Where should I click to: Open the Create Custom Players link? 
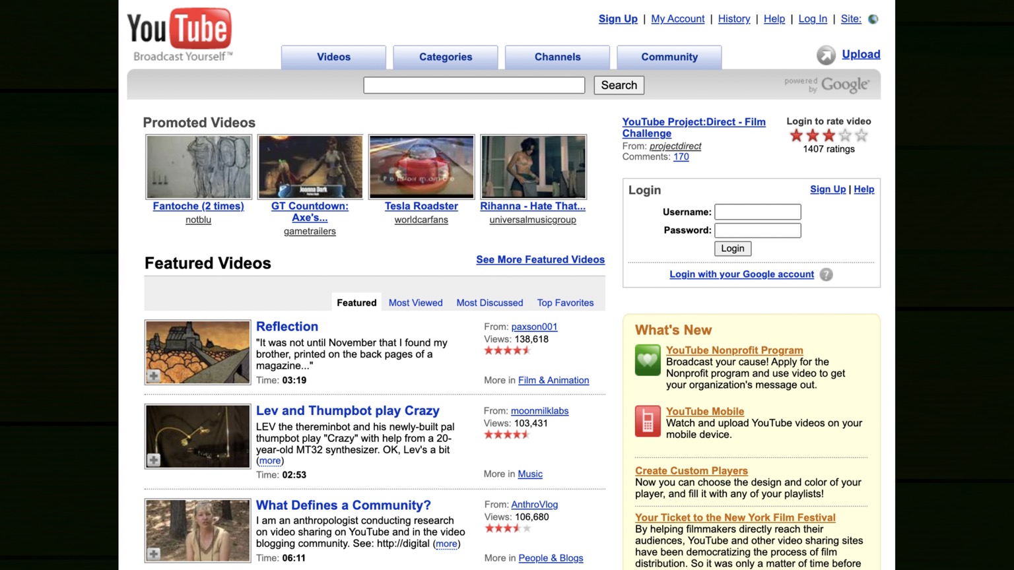coord(691,471)
